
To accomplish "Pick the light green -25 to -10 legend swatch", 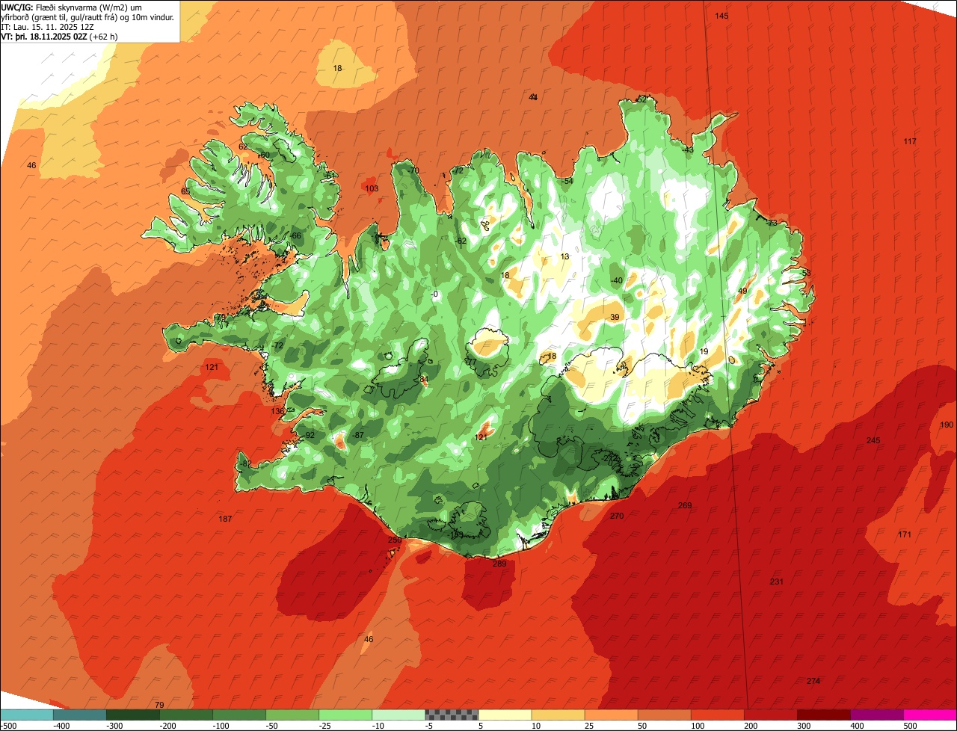I will coord(345,715).
